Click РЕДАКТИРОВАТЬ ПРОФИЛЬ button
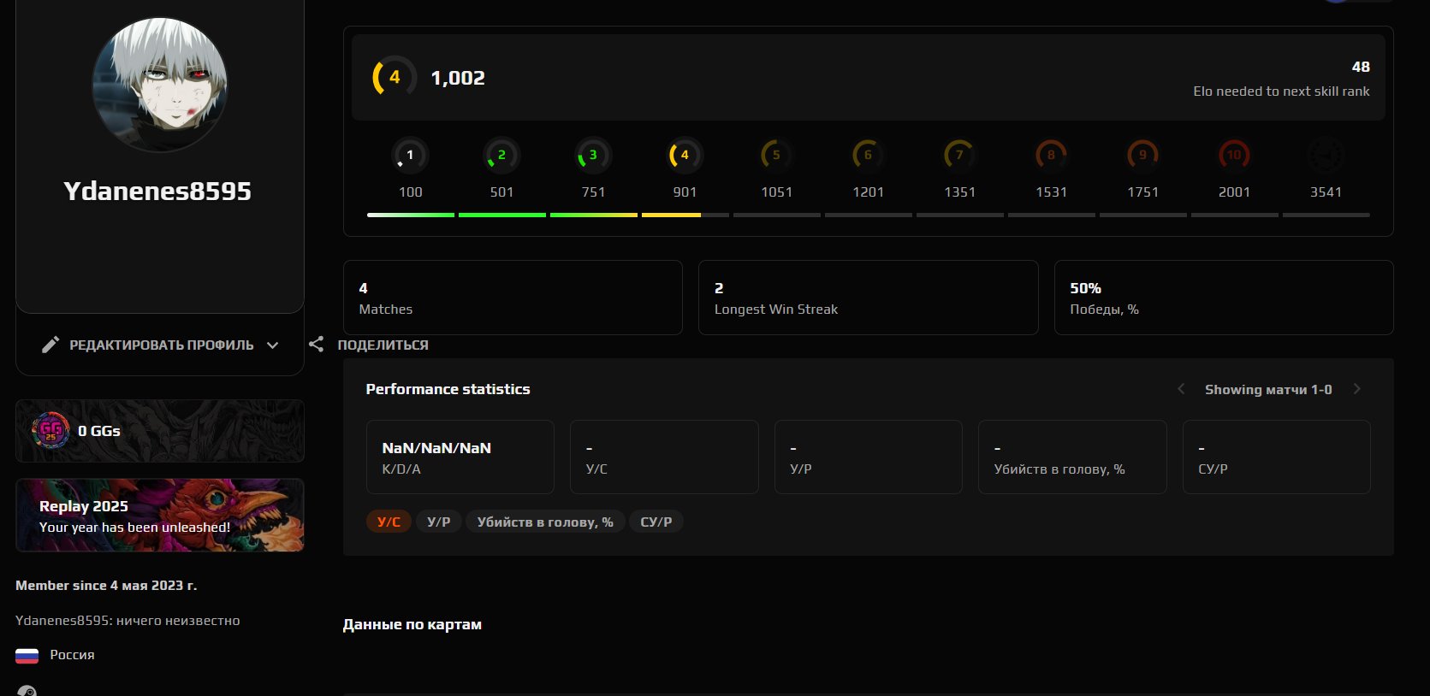Screen dimensions: 1430x696 pyautogui.click(x=160, y=345)
